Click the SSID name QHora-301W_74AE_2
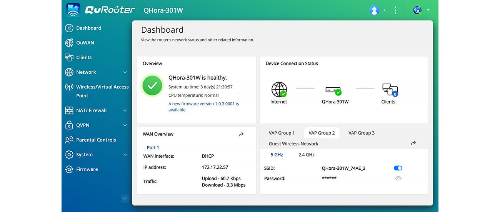 (343, 168)
